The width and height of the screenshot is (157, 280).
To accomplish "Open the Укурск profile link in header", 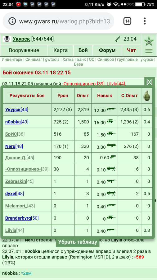I will point(21,39).
